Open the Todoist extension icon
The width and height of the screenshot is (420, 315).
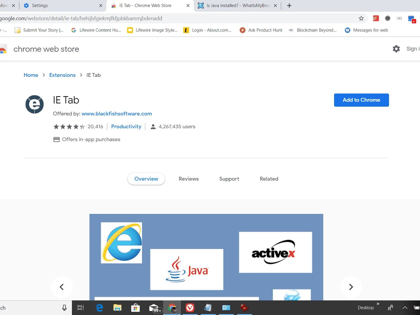pos(376,18)
